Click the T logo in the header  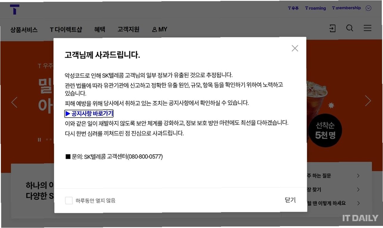[15, 10]
